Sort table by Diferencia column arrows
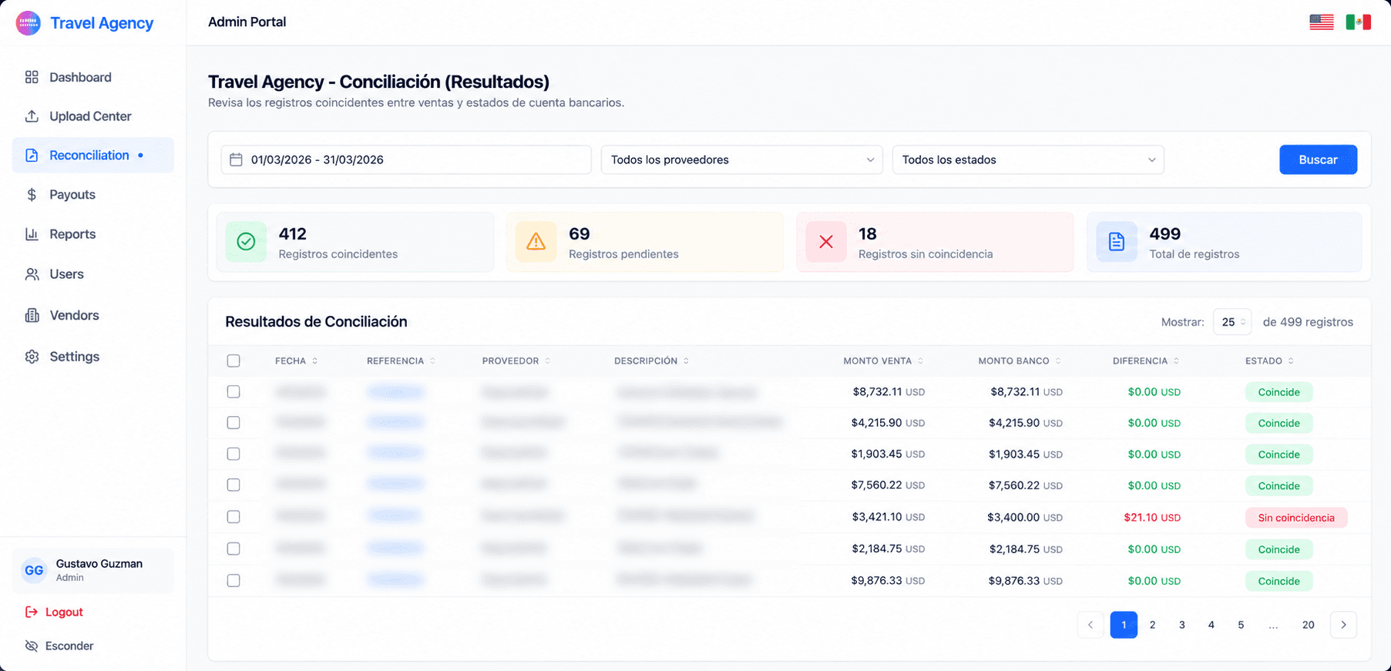This screenshot has height=671, width=1391. [1176, 361]
